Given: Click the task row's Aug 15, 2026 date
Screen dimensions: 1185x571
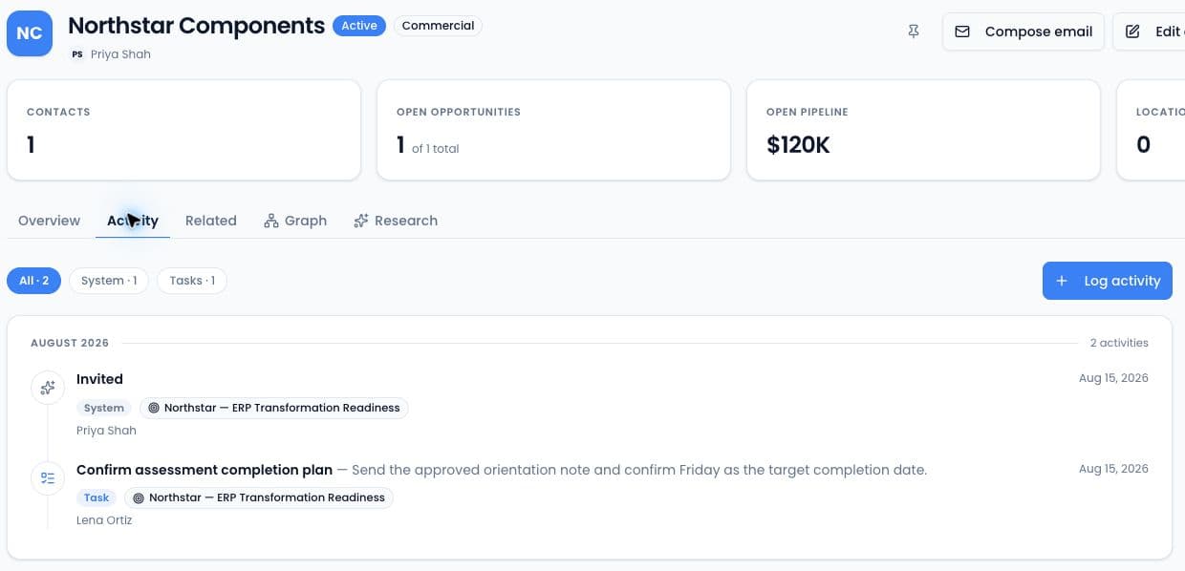Looking at the screenshot, I should pos(1113,469).
